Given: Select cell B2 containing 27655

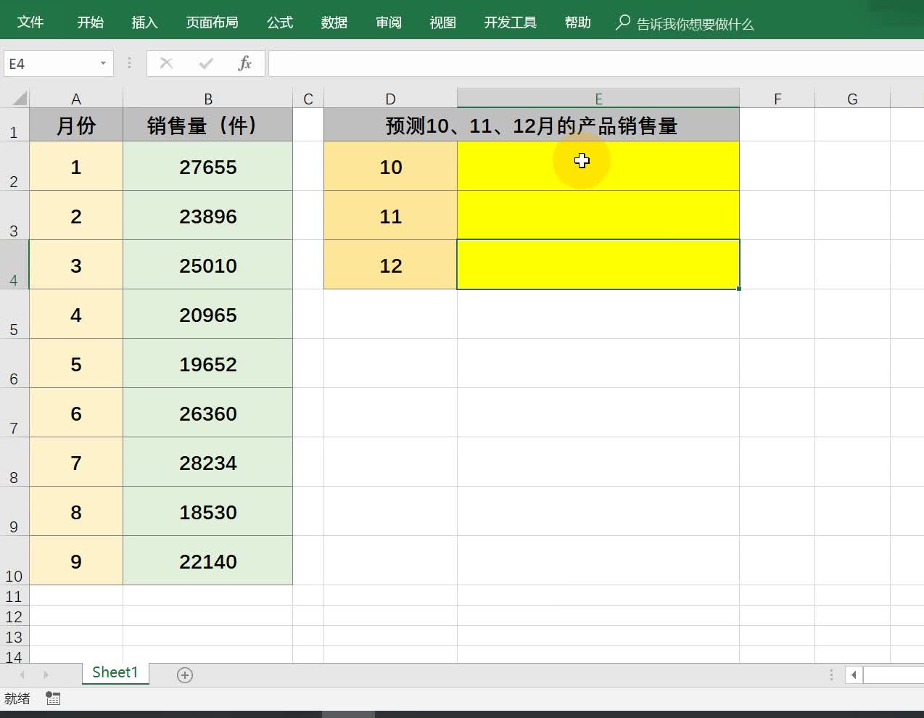Looking at the screenshot, I should click(x=208, y=166).
